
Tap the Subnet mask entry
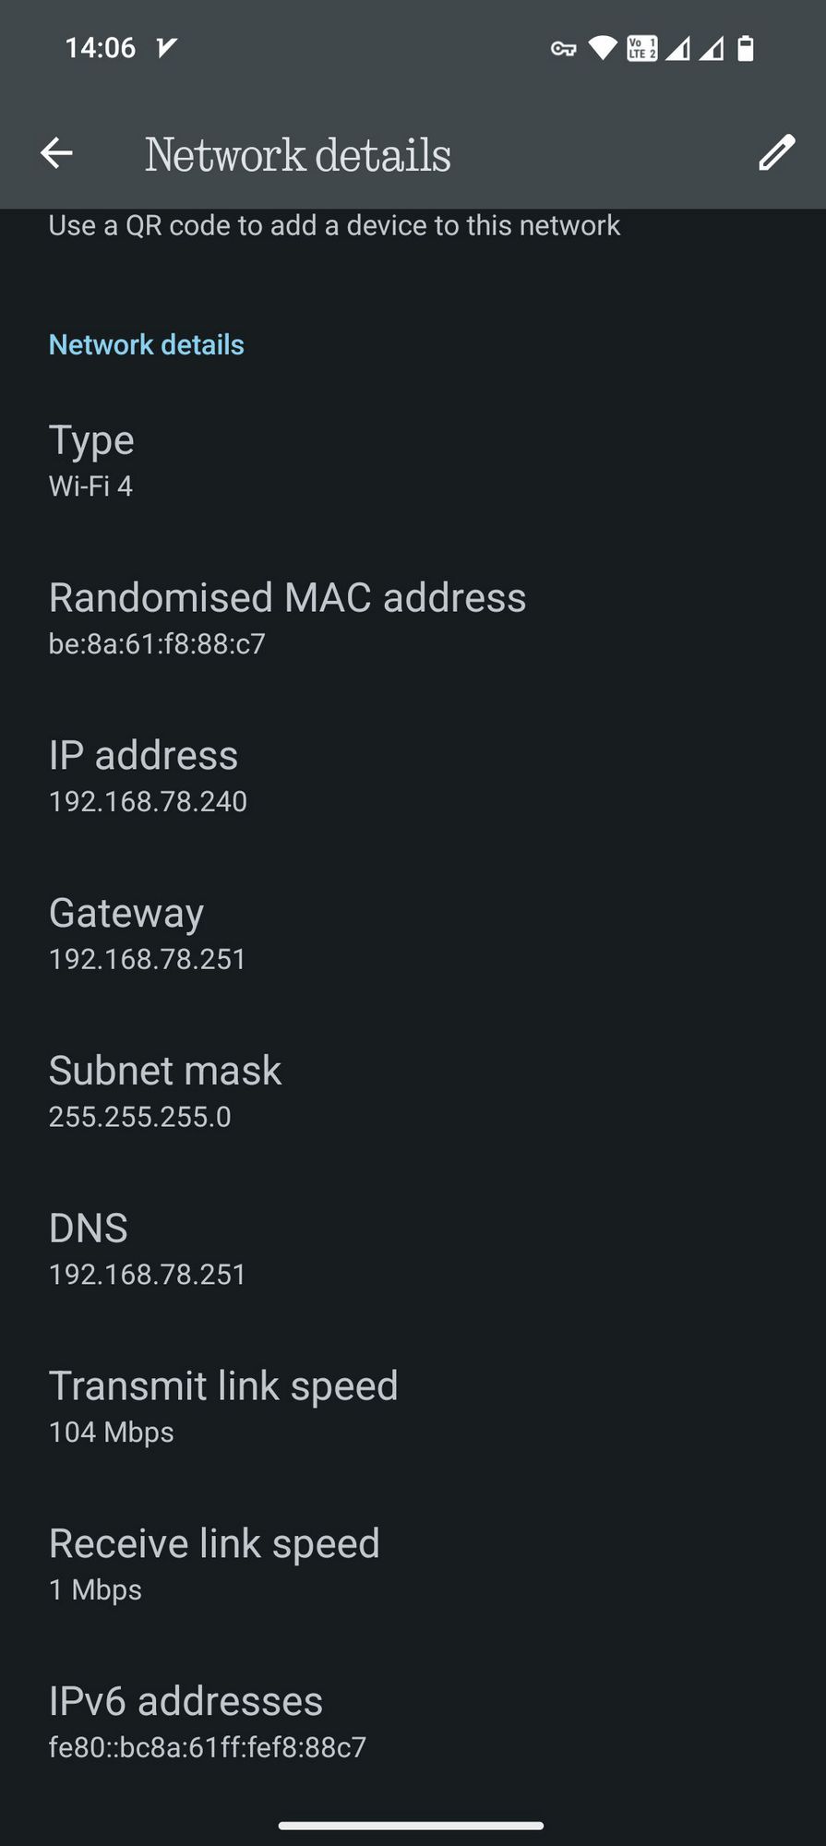pyautogui.click(x=164, y=1092)
